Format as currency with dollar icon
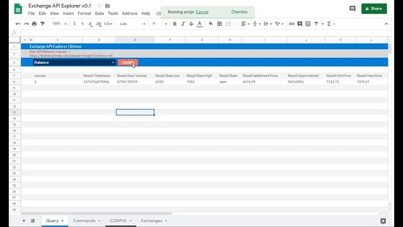Image resolution: width=403 pixels, height=227 pixels. (74, 24)
